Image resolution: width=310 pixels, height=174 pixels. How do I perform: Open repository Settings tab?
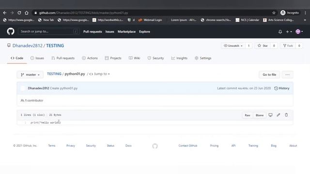[x=203, y=58]
